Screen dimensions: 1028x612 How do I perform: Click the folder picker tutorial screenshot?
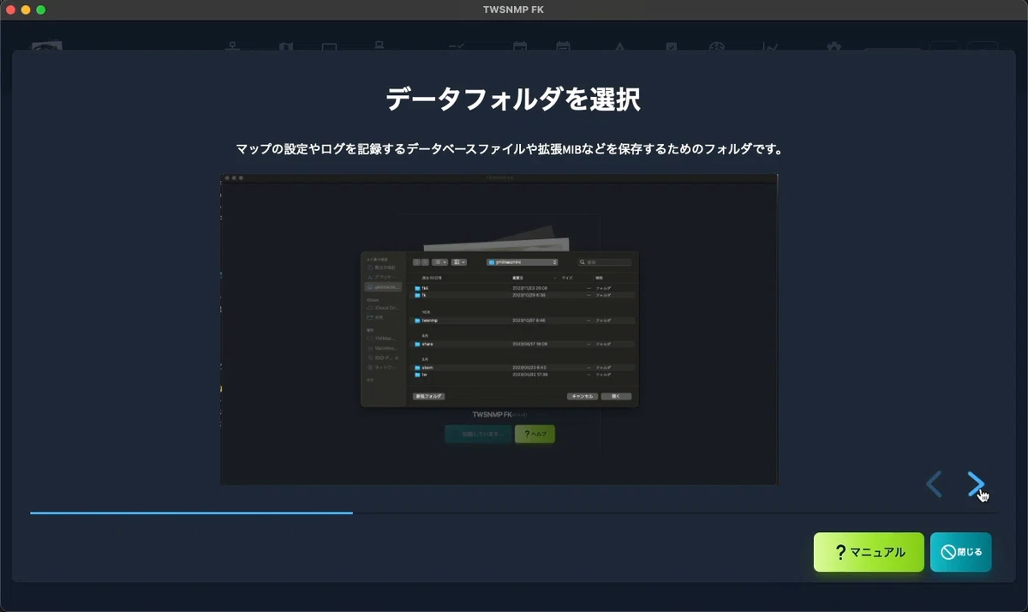click(499, 329)
